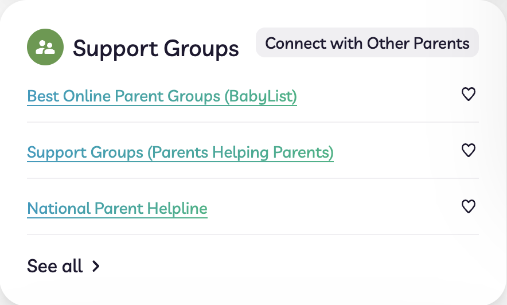Tap the bottom heart outline icon
The width and height of the screenshot is (507, 305).
(468, 206)
